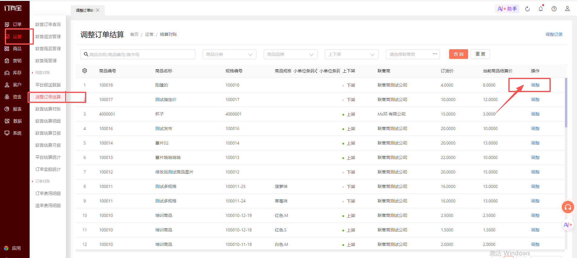Go to 联营订单查询 menu item
The width and height of the screenshot is (577, 258).
(x=48, y=24)
